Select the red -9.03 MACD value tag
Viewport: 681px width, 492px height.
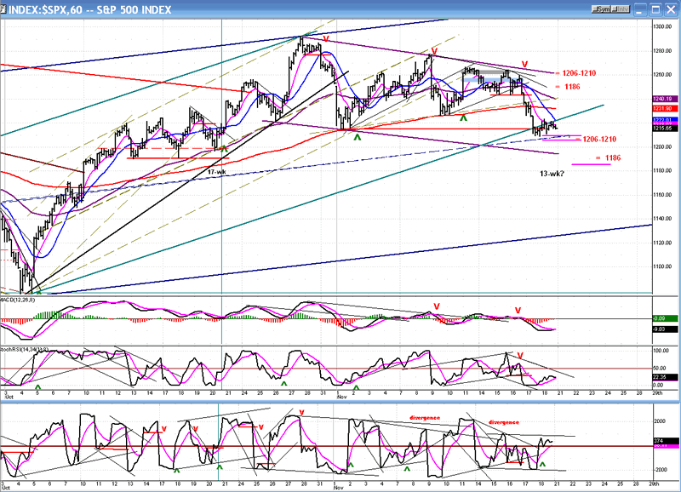(x=665, y=327)
